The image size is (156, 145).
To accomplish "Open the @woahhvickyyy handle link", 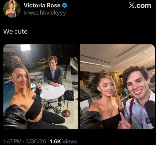I will (x=45, y=13).
